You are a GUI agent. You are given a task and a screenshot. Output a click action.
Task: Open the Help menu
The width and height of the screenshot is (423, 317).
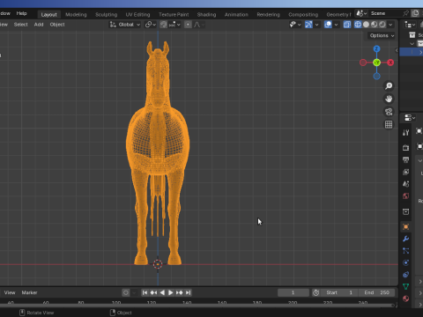21,13
